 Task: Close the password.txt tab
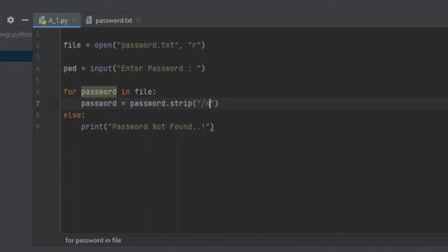pyautogui.click(x=139, y=20)
